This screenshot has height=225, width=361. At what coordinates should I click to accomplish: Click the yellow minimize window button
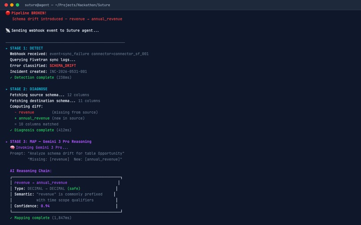pos(12,5)
